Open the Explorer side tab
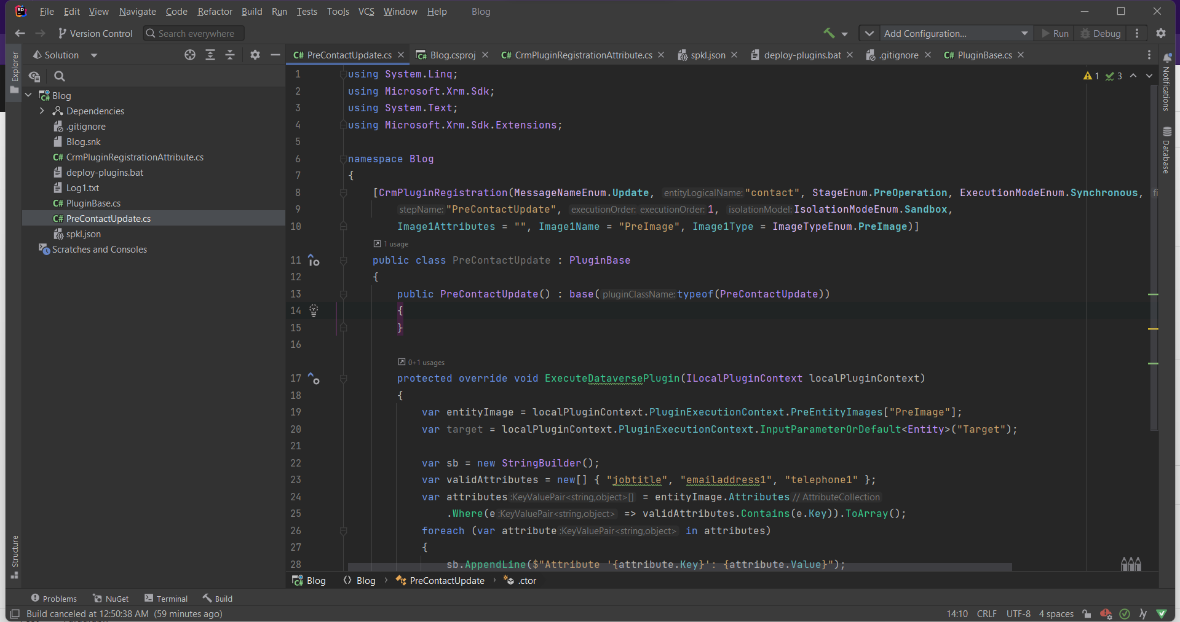 (14, 73)
